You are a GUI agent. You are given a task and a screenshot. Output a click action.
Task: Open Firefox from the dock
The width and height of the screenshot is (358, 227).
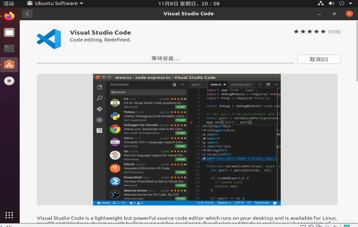coord(9,17)
